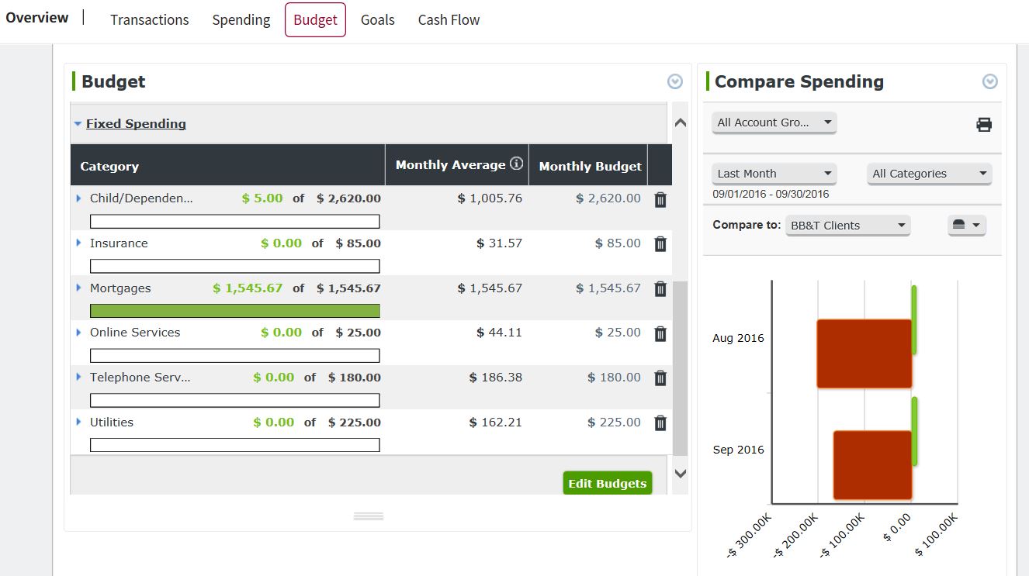Open the Budget panel options menu
Screen dimensions: 1029x576
[675, 81]
